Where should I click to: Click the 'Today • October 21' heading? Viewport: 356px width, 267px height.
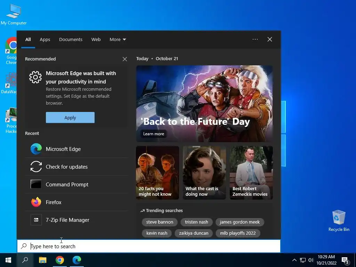tap(157, 58)
